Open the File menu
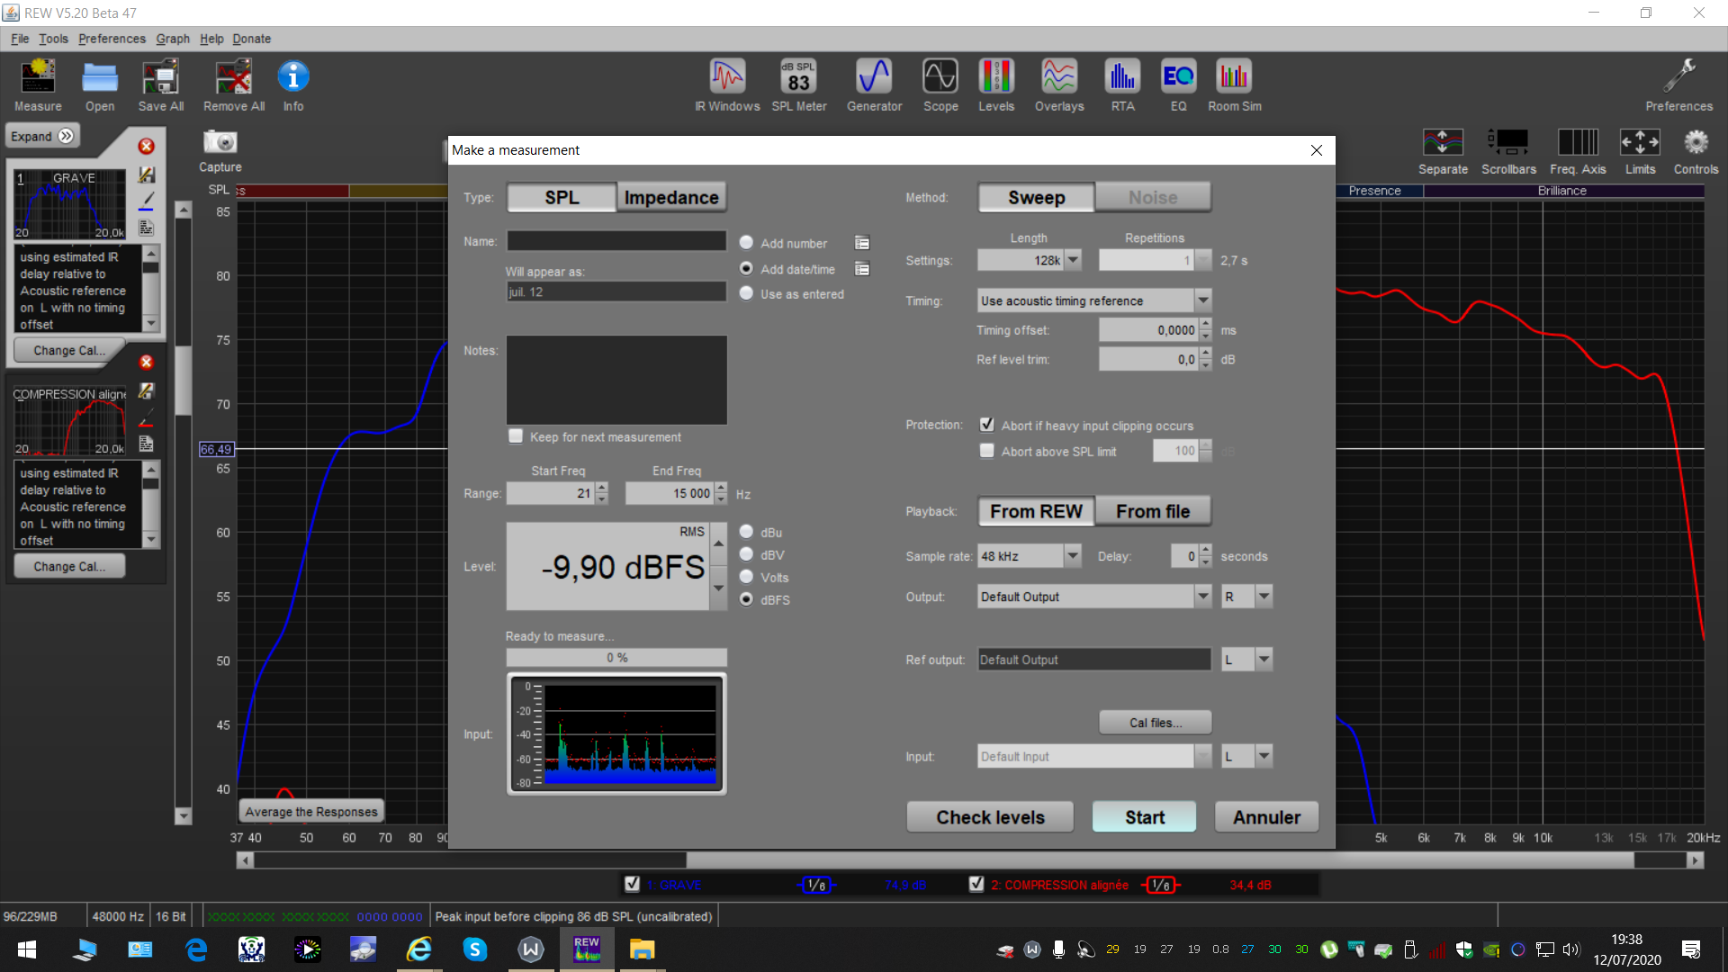Viewport: 1728px width, 972px height. pos(20,39)
